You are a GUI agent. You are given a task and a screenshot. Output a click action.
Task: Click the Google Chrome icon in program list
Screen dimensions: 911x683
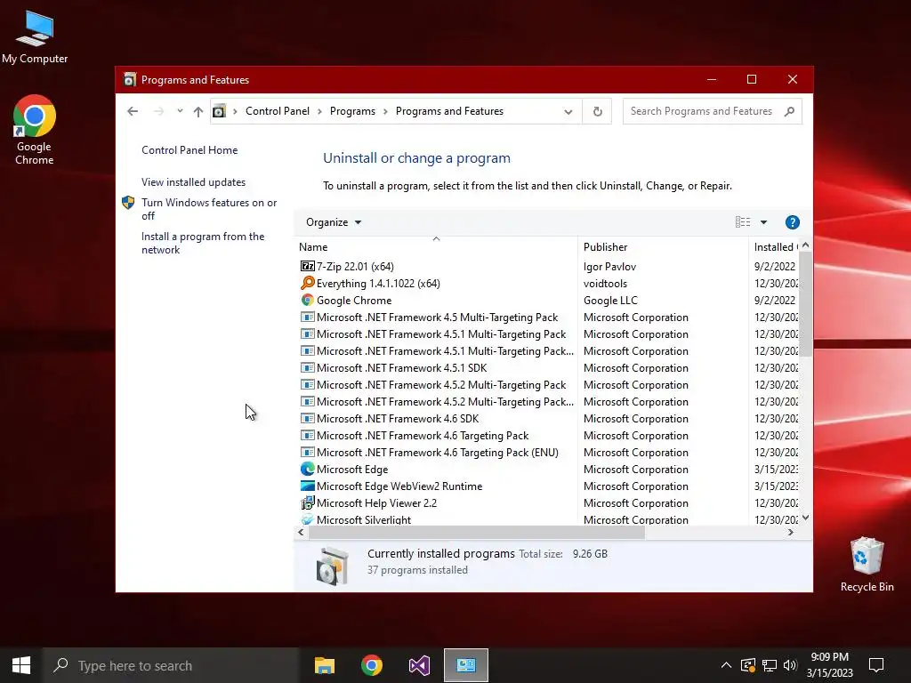[307, 301]
